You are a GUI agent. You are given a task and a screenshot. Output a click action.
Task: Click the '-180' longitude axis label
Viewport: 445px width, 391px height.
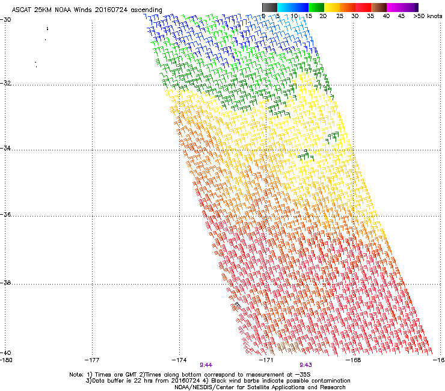(x=6, y=360)
